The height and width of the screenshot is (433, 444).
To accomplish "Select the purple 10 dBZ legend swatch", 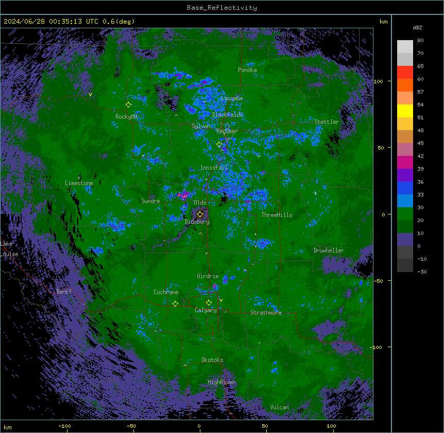I will [405, 240].
